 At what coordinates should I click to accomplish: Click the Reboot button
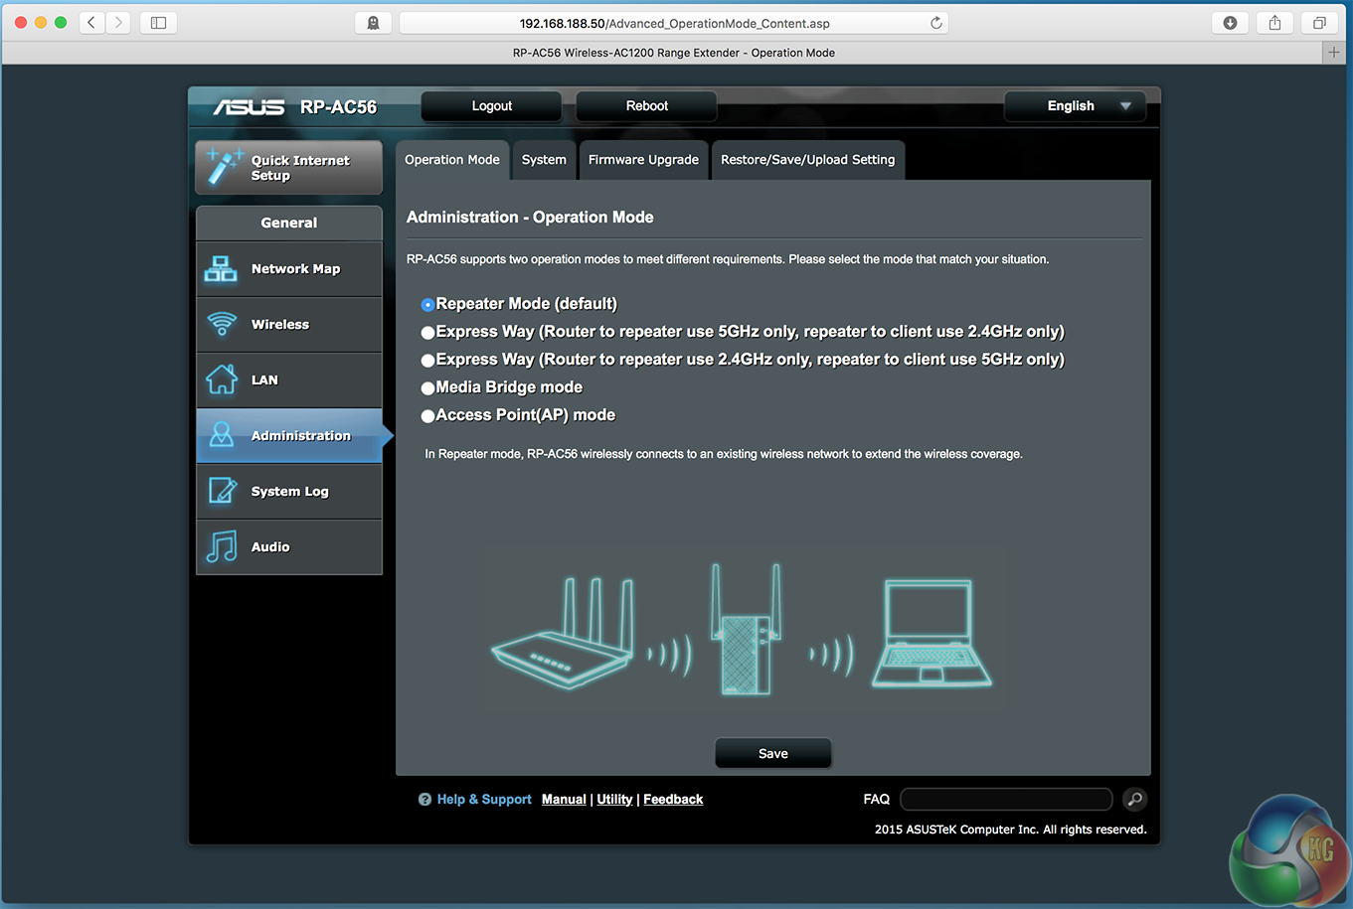point(646,106)
